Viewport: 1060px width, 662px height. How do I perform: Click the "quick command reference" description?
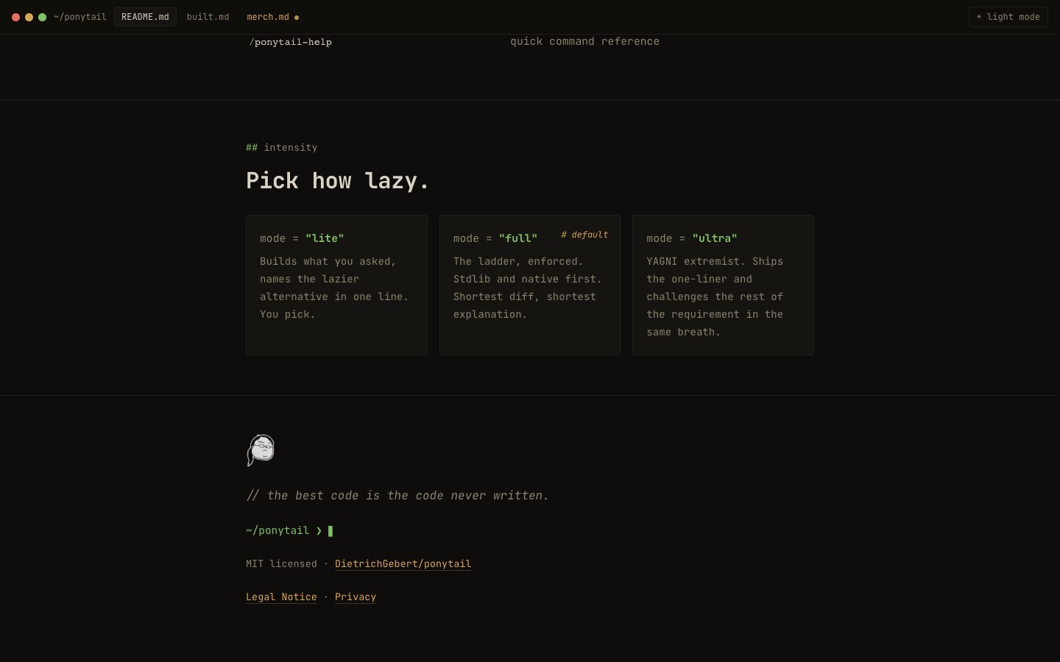click(x=584, y=41)
